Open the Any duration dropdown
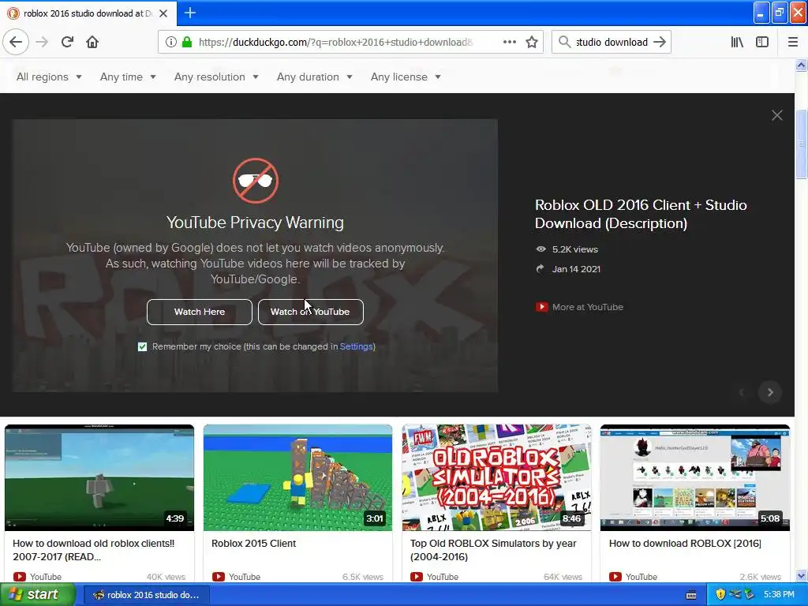The image size is (808, 606). 314,77
